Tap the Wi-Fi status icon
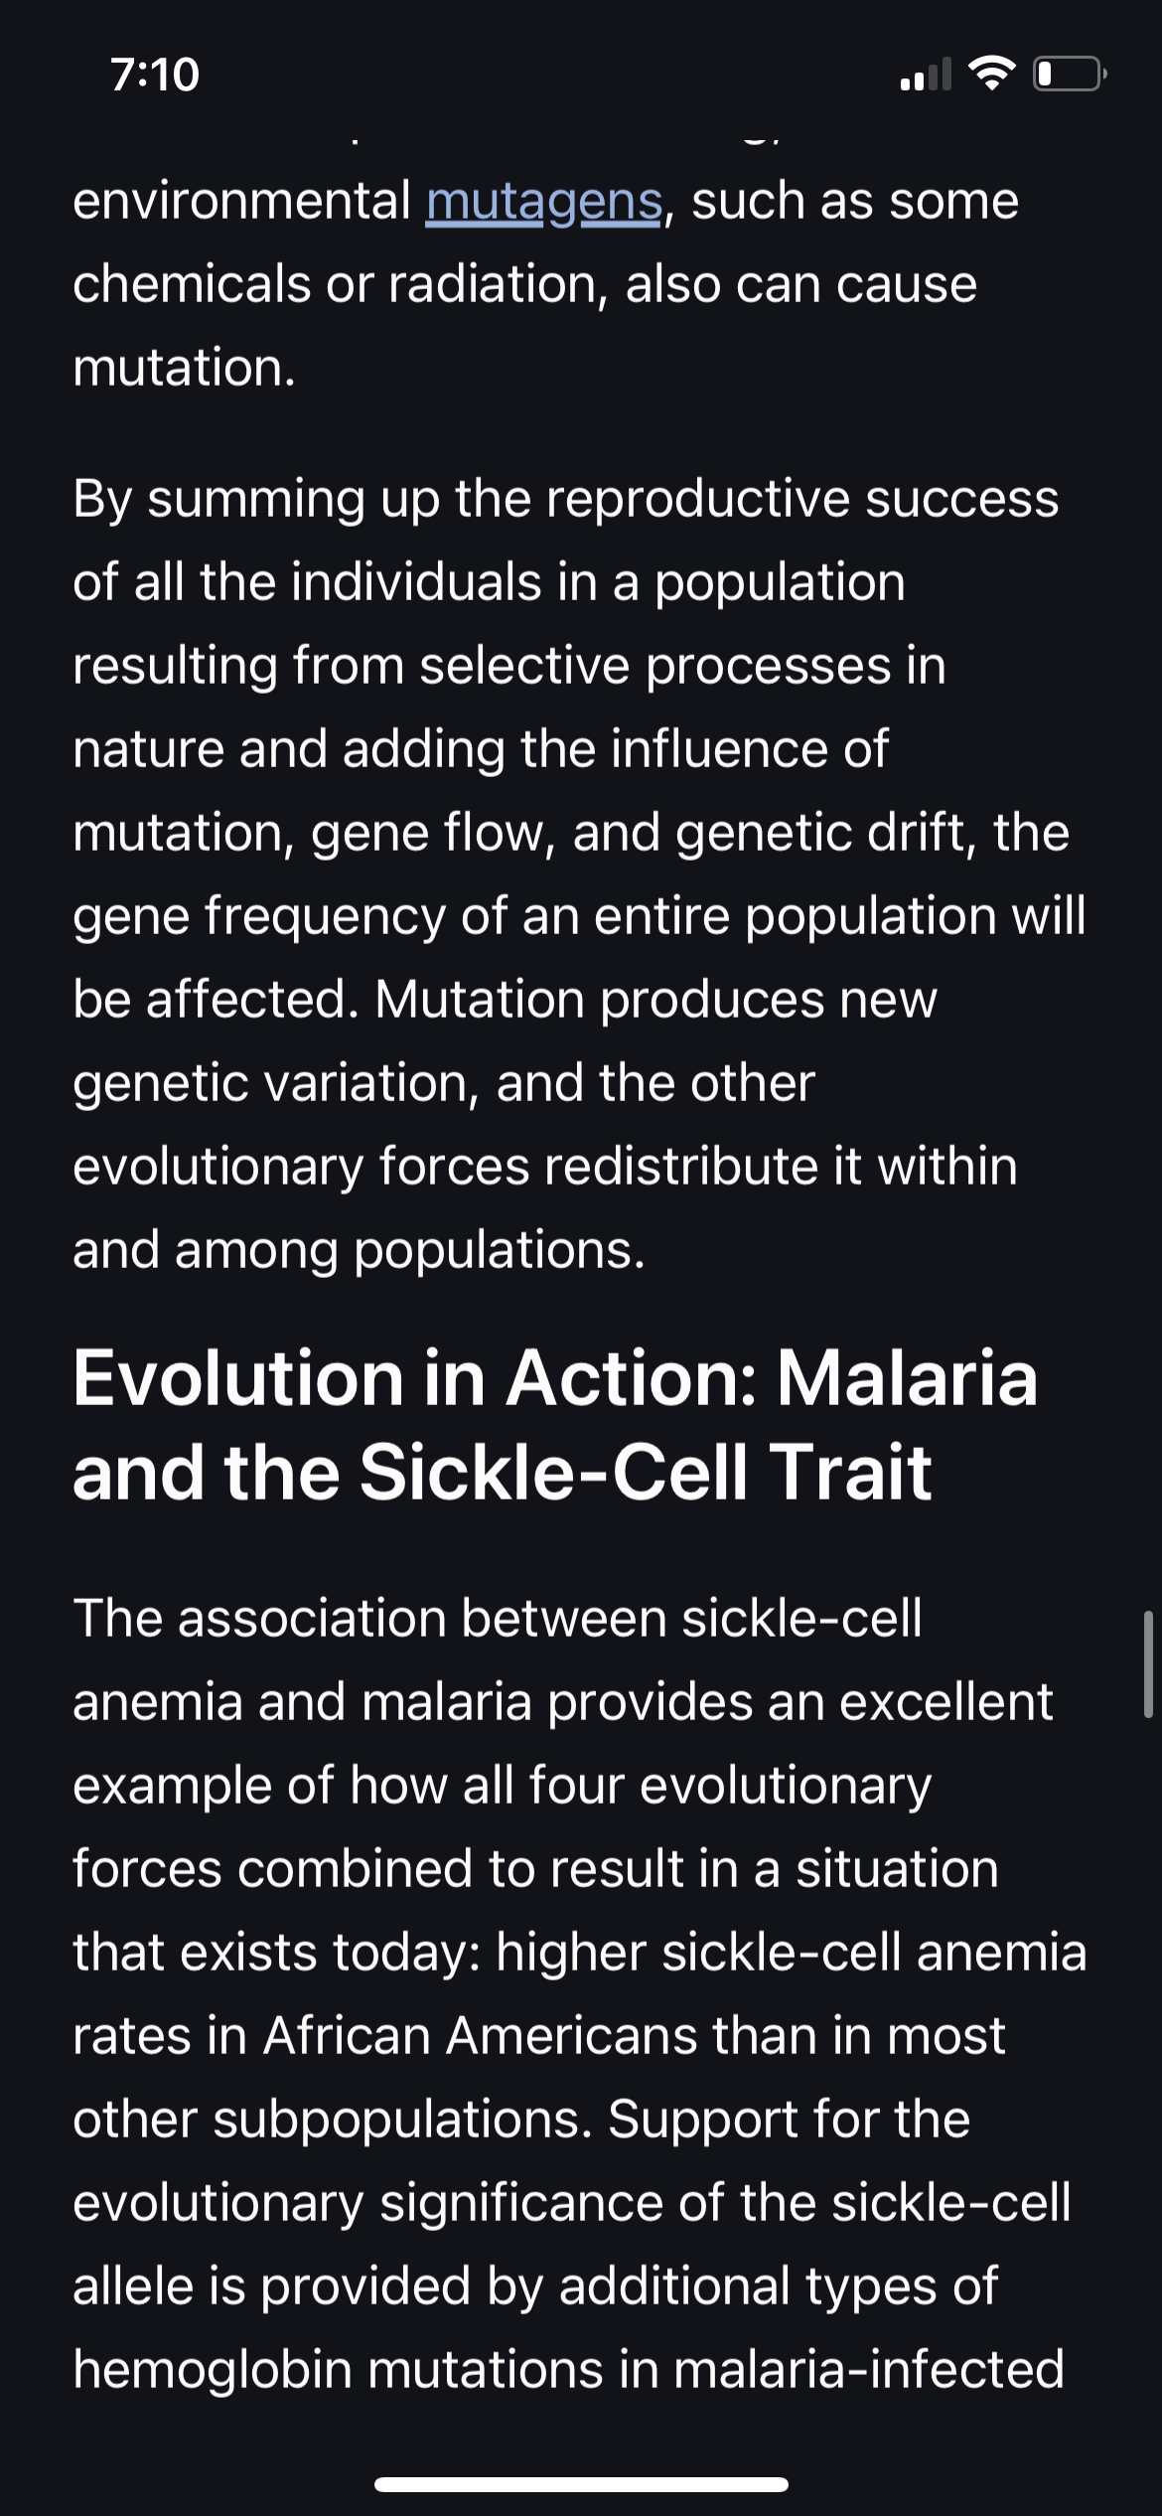Screen dimensions: 1162x2516 click(x=991, y=74)
